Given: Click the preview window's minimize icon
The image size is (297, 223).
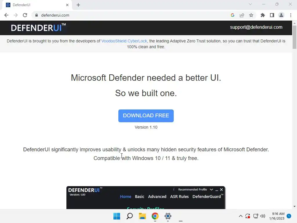Looking at the screenshot, I should pyautogui.click(x=217, y=190).
